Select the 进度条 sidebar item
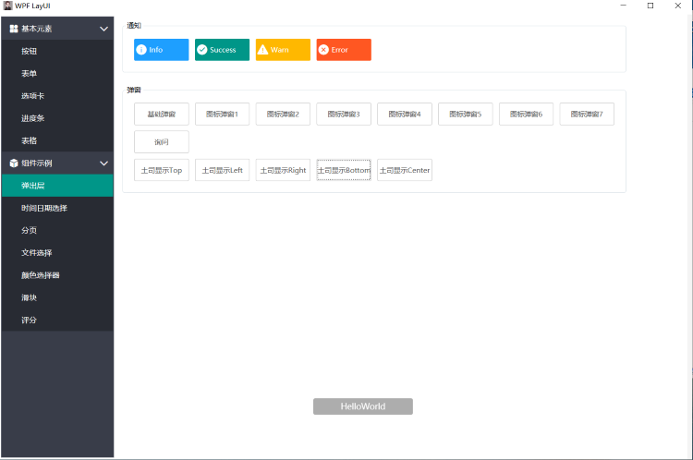The image size is (693, 460). [57, 118]
